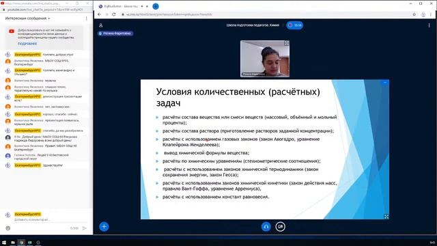This screenshot has height=246, width=437.
Task: Hide the presentation with minimize button
Action: click(385, 83)
